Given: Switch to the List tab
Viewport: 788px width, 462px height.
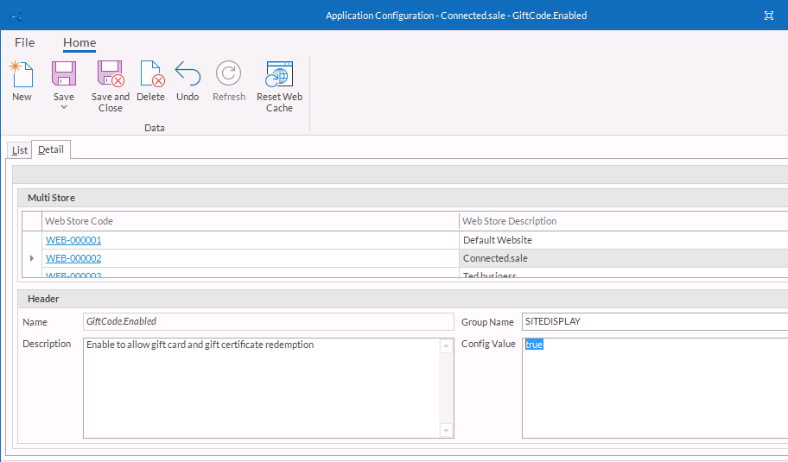Looking at the screenshot, I should click(x=19, y=150).
